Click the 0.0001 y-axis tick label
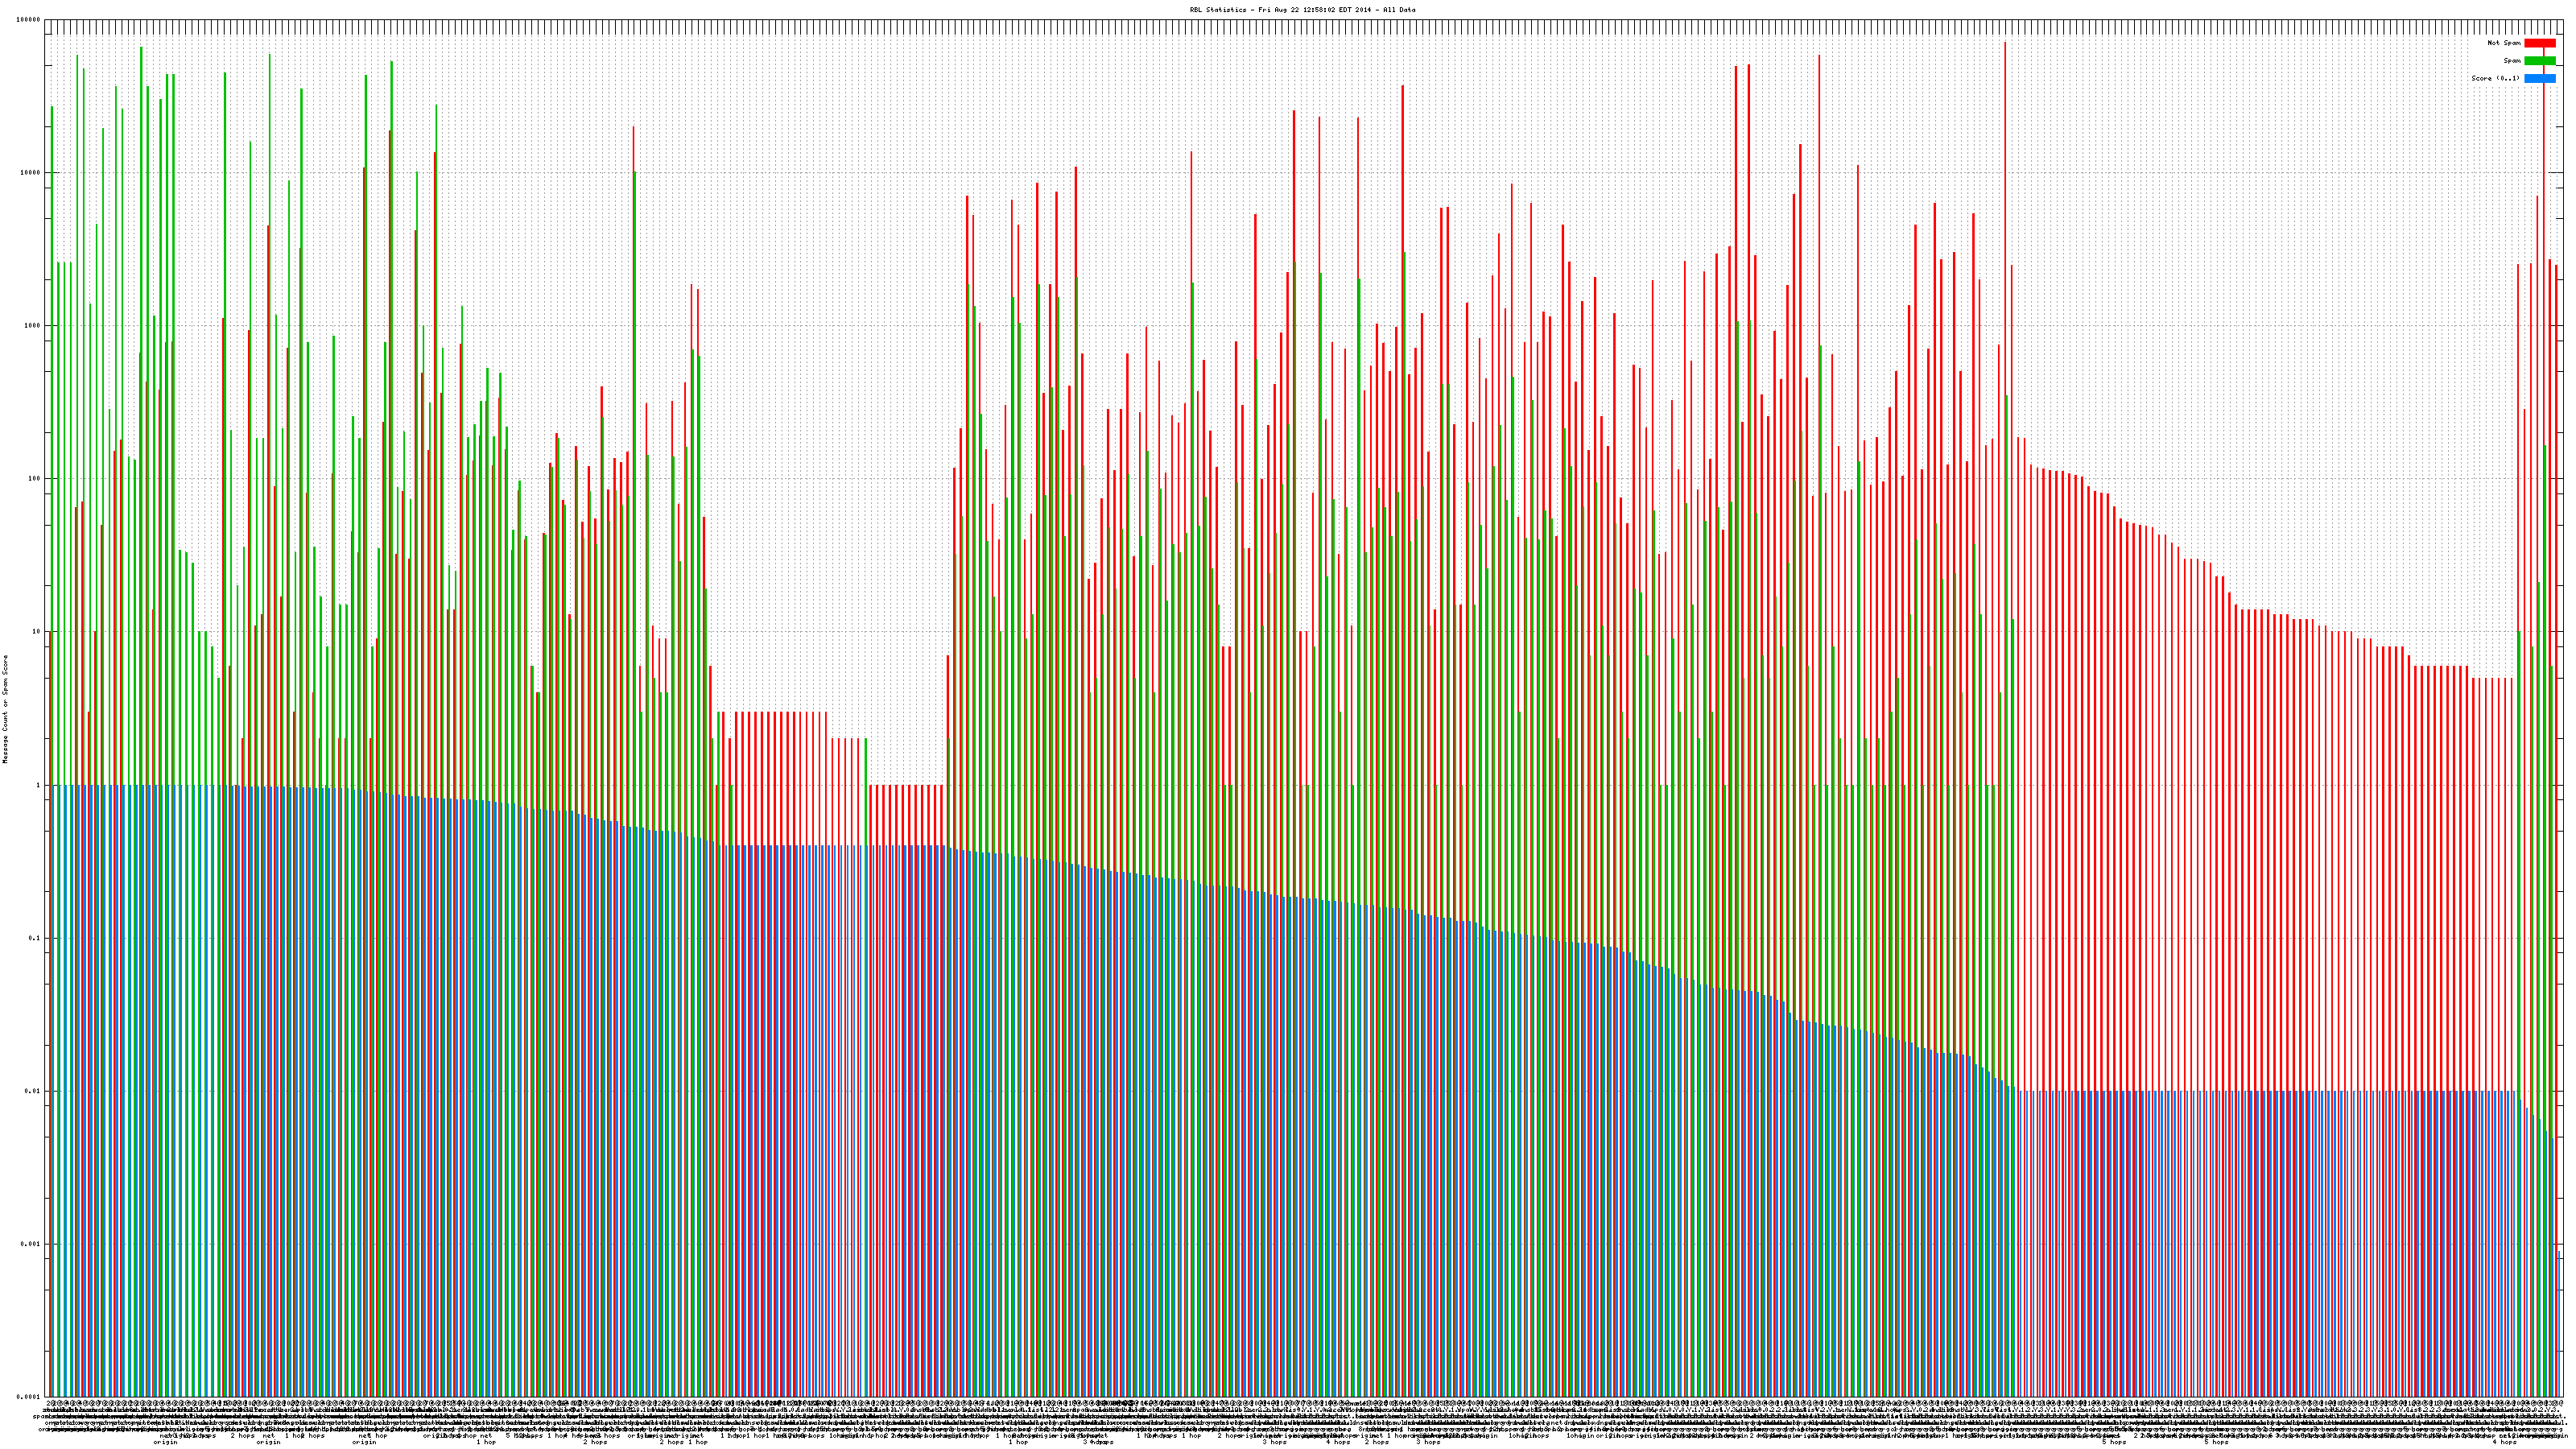2576x1449 pixels. (29, 1397)
